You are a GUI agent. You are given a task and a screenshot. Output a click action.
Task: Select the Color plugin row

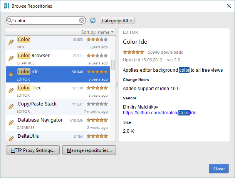58,42
